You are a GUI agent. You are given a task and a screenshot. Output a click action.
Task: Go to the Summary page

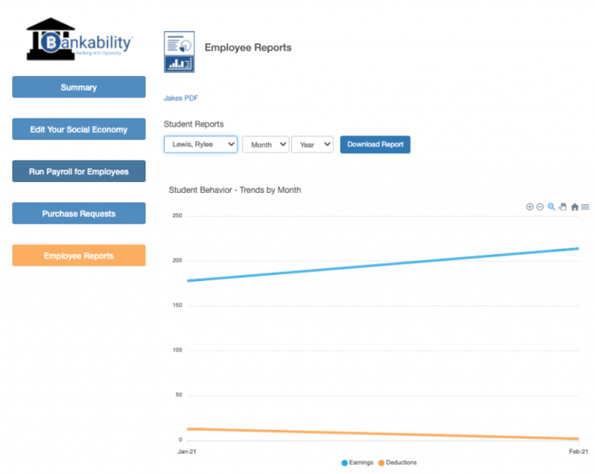pyautogui.click(x=79, y=88)
